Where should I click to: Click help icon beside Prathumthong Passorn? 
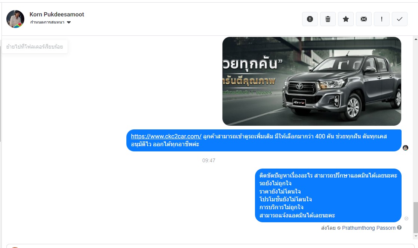point(399,227)
